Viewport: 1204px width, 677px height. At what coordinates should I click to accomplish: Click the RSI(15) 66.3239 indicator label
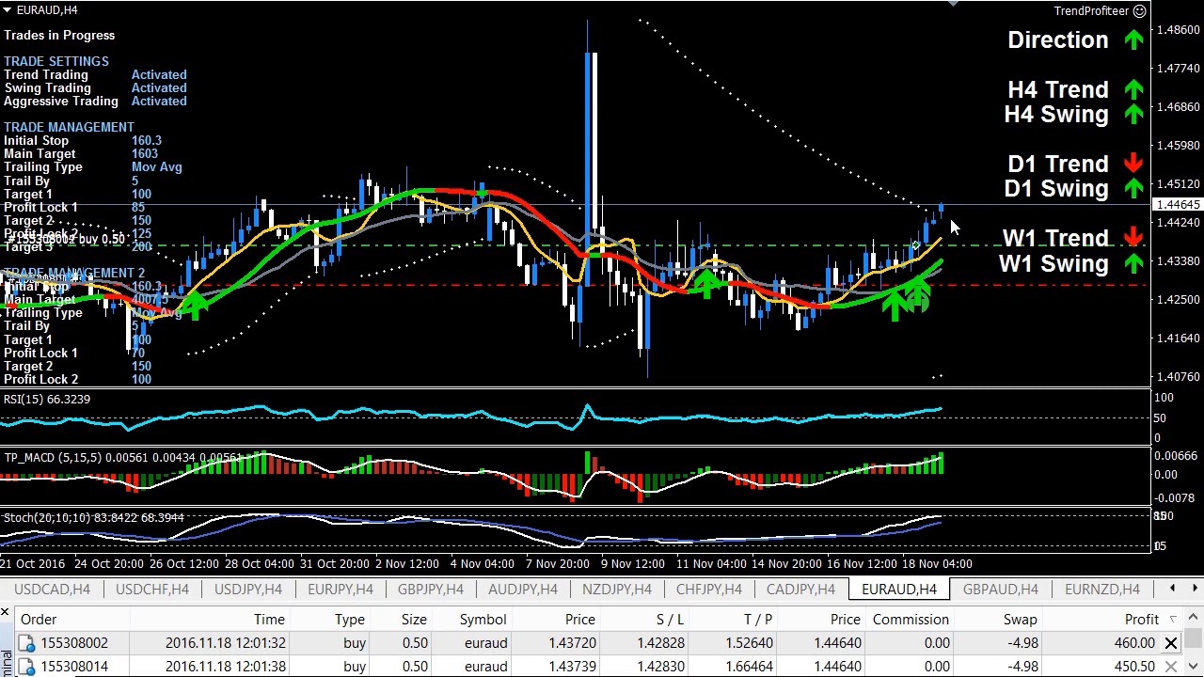[47, 400]
